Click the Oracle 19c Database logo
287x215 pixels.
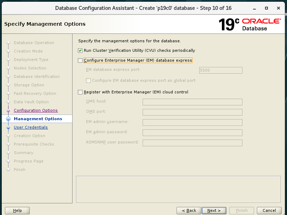249,24
